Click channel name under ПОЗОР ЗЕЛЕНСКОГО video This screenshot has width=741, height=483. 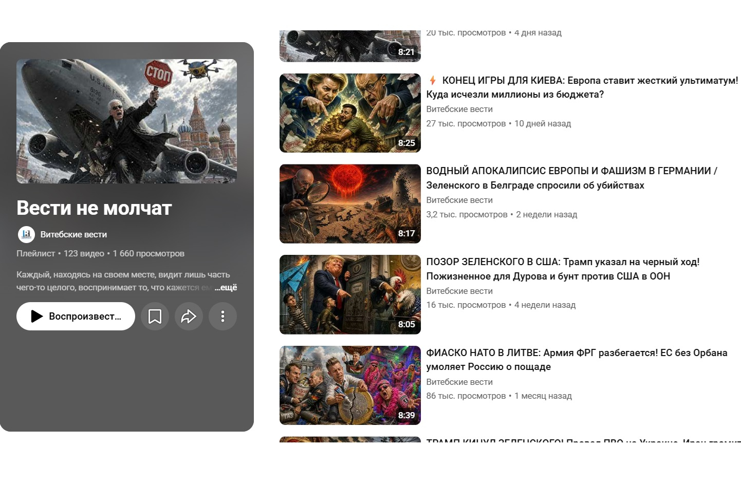click(459, 291)
